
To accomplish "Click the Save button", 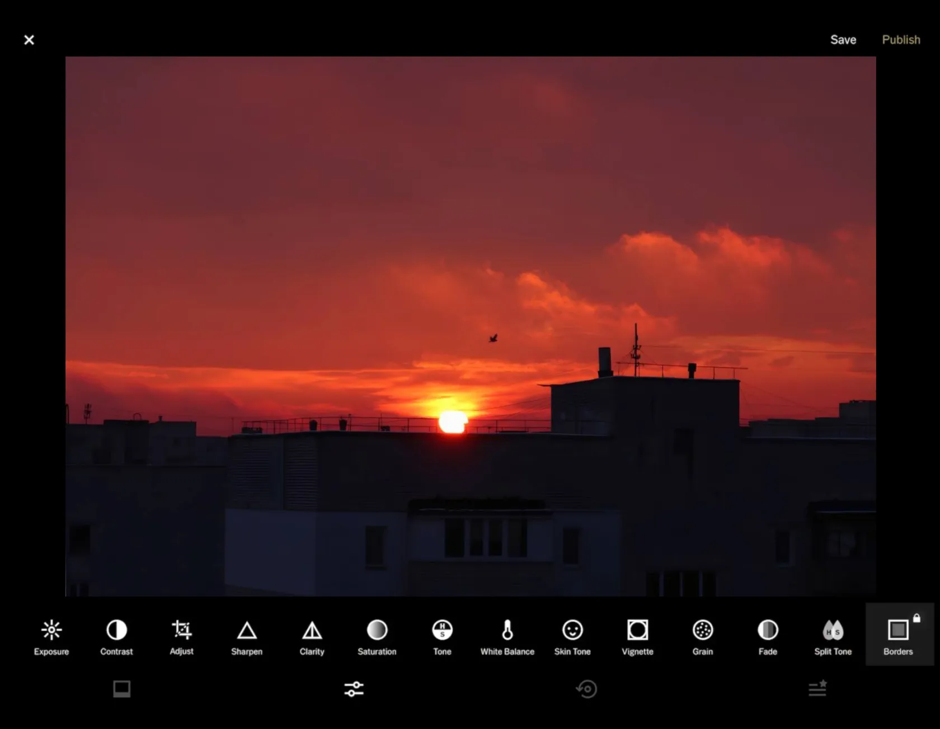I will [x=843, y=40].
